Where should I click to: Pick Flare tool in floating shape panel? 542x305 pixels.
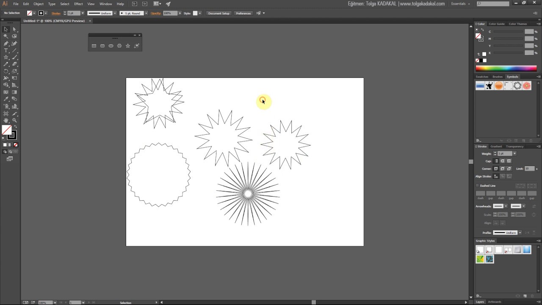136,46
